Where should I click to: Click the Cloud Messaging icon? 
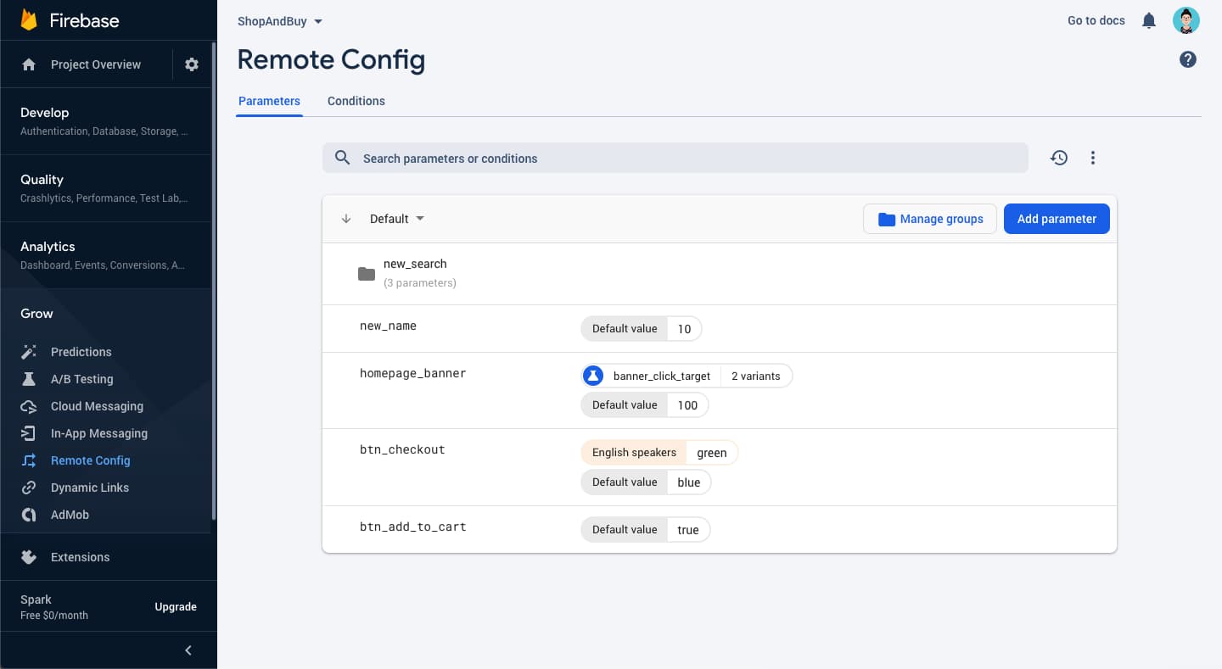[x=29, y=406]
